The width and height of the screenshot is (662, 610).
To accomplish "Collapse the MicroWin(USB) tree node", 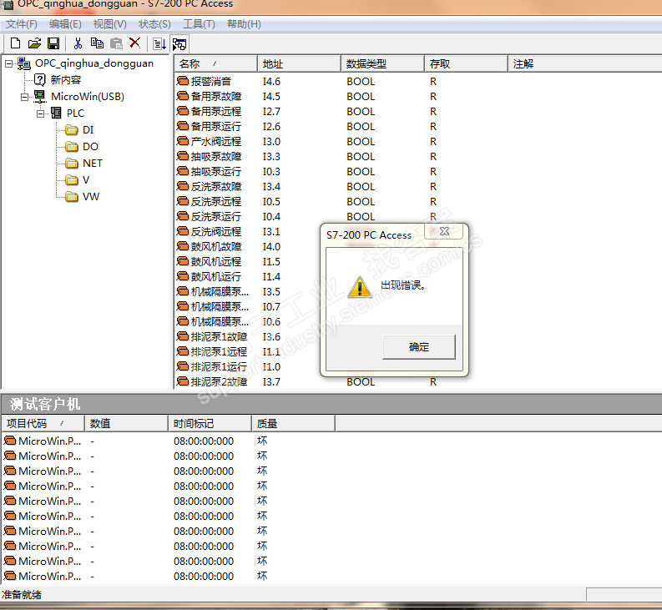I will coord(24,97).
